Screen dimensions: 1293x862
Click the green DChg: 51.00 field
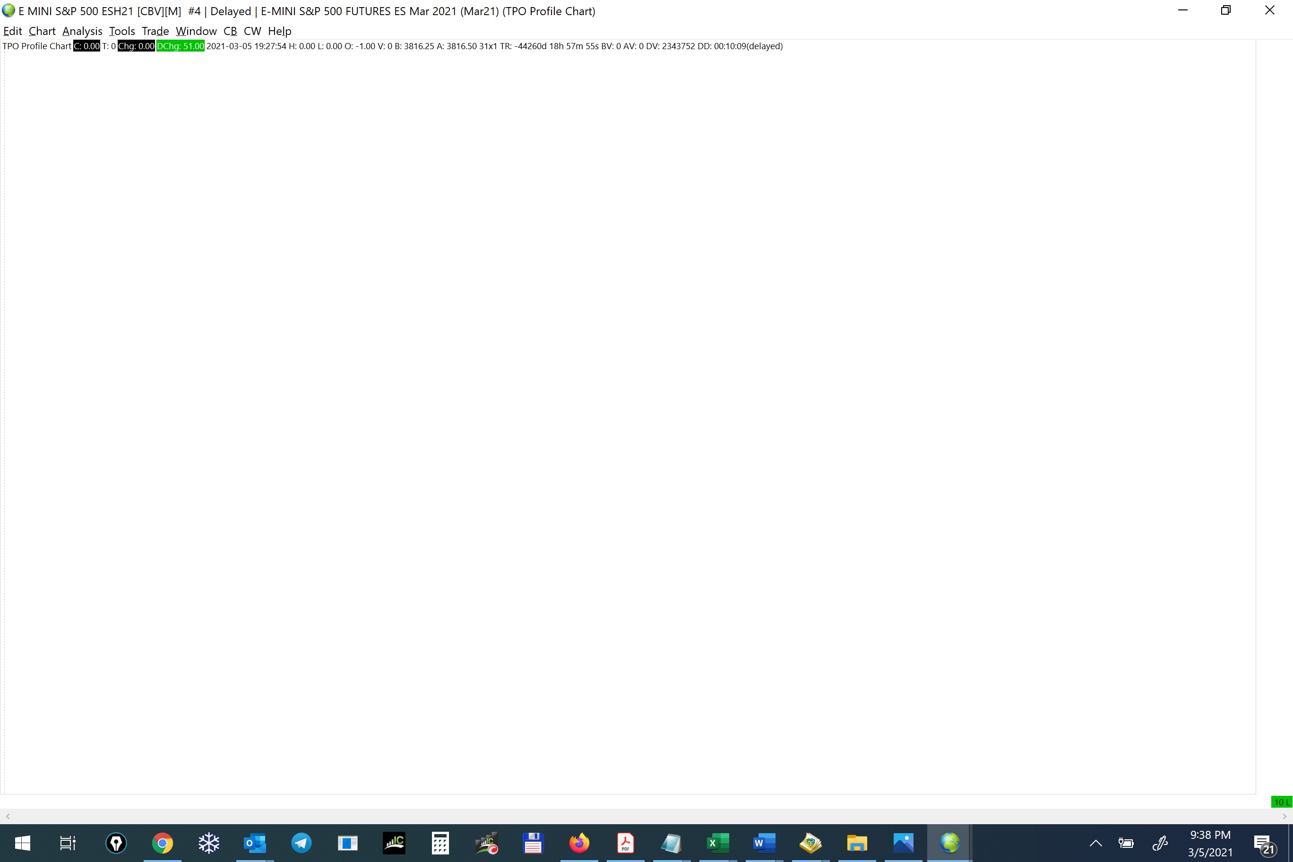coord(181,46)
